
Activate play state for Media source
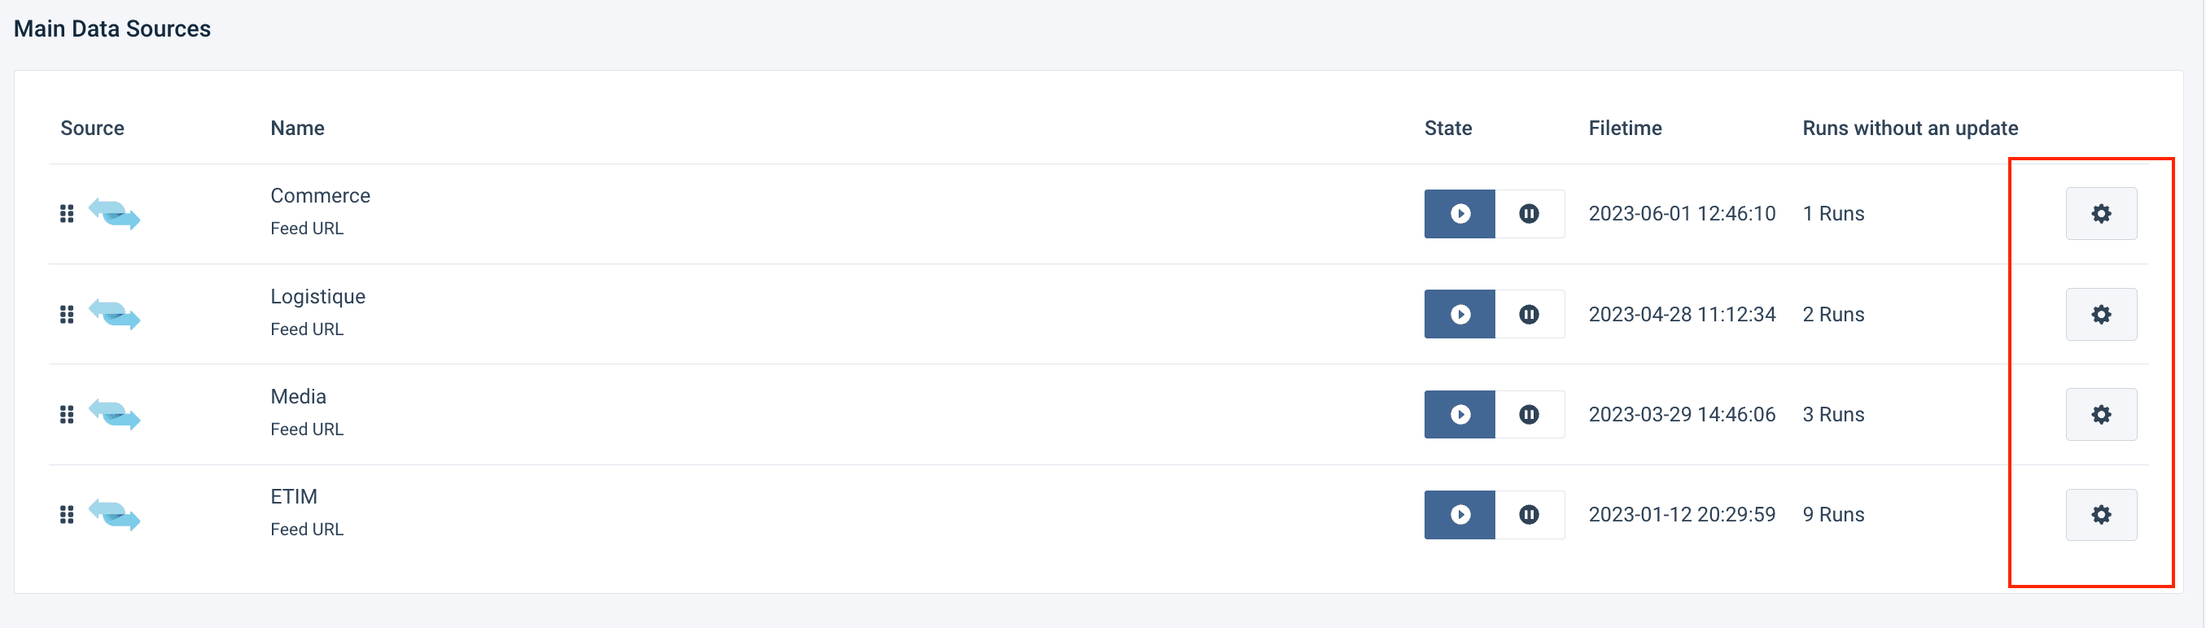point(1460,415)
